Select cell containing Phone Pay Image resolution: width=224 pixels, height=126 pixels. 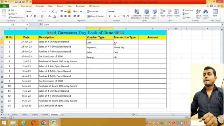(x=126, y=47)
